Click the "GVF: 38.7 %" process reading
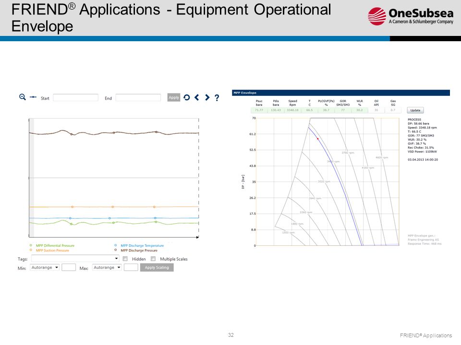 pos(417,144)
